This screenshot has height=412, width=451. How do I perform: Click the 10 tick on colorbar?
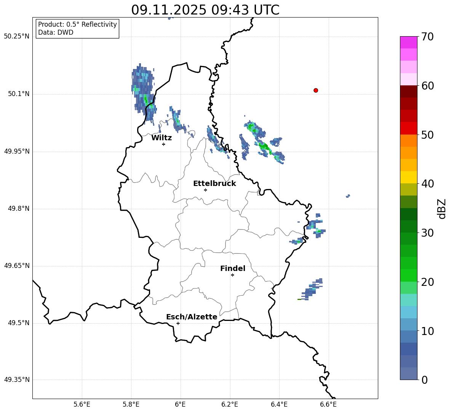click(x=427, y=331)
